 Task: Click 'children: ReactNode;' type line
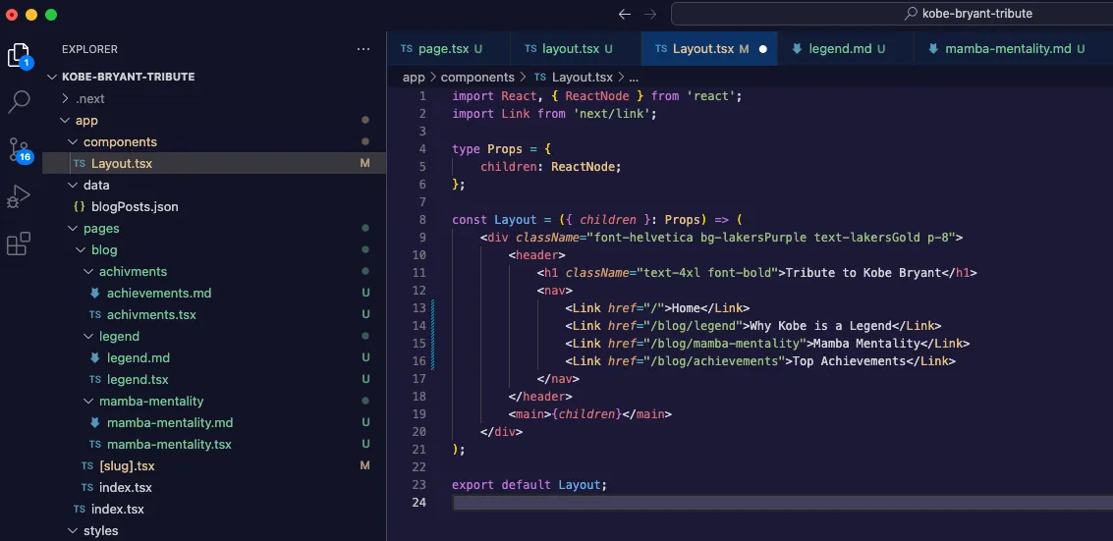click(551, 167)
